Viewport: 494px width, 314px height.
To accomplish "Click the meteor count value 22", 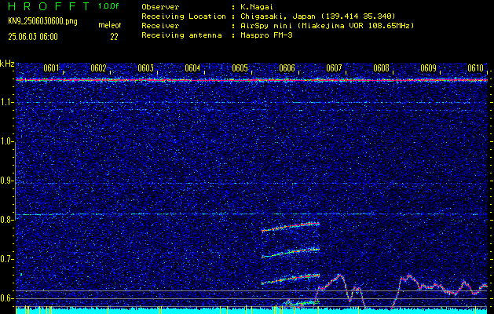I will [114, 37].
